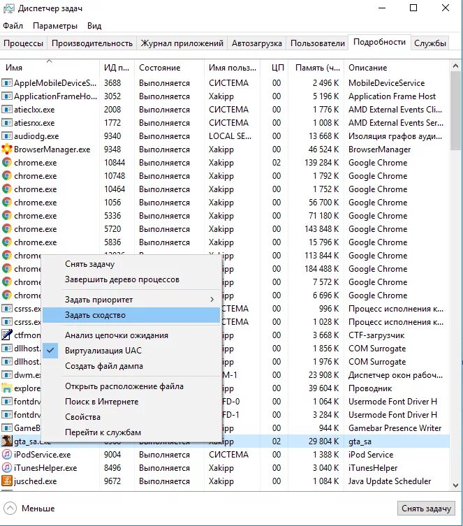Sort by the Имя column header
The image size is (463, 526).
point(50,68)
